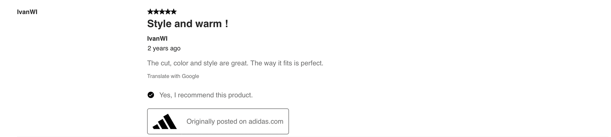Click the adidas three-stripe logo

click(165, 122)
